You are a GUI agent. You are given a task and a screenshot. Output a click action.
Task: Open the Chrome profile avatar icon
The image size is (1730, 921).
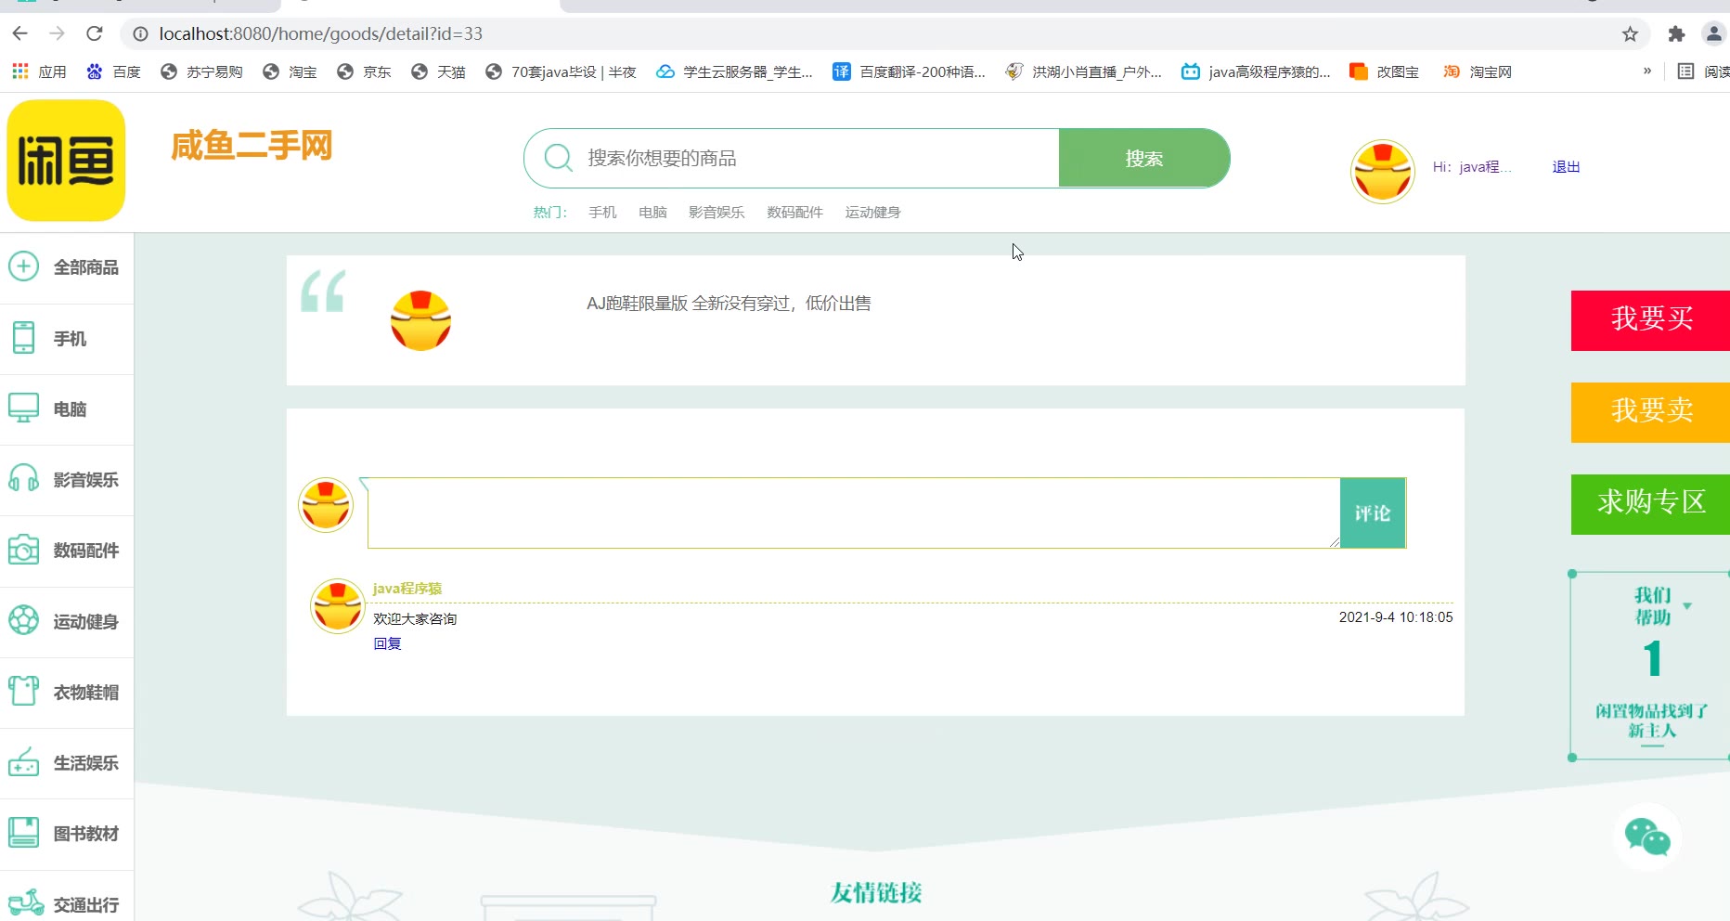[1713, 34]
